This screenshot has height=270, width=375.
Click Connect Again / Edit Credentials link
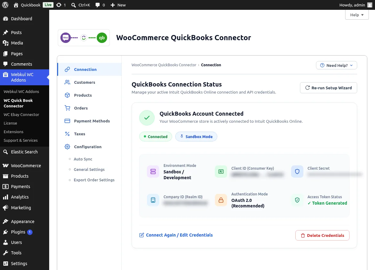(176, 235)
